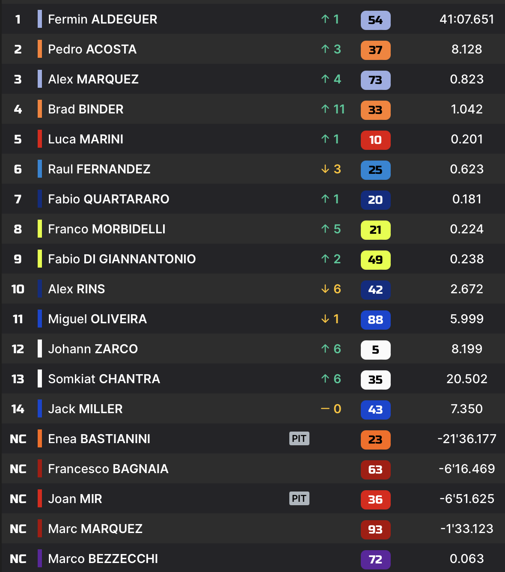Viewport: 505px width, 572px height.
Task: Click Luca Marini's red number 10 badge
Action: 375,140
